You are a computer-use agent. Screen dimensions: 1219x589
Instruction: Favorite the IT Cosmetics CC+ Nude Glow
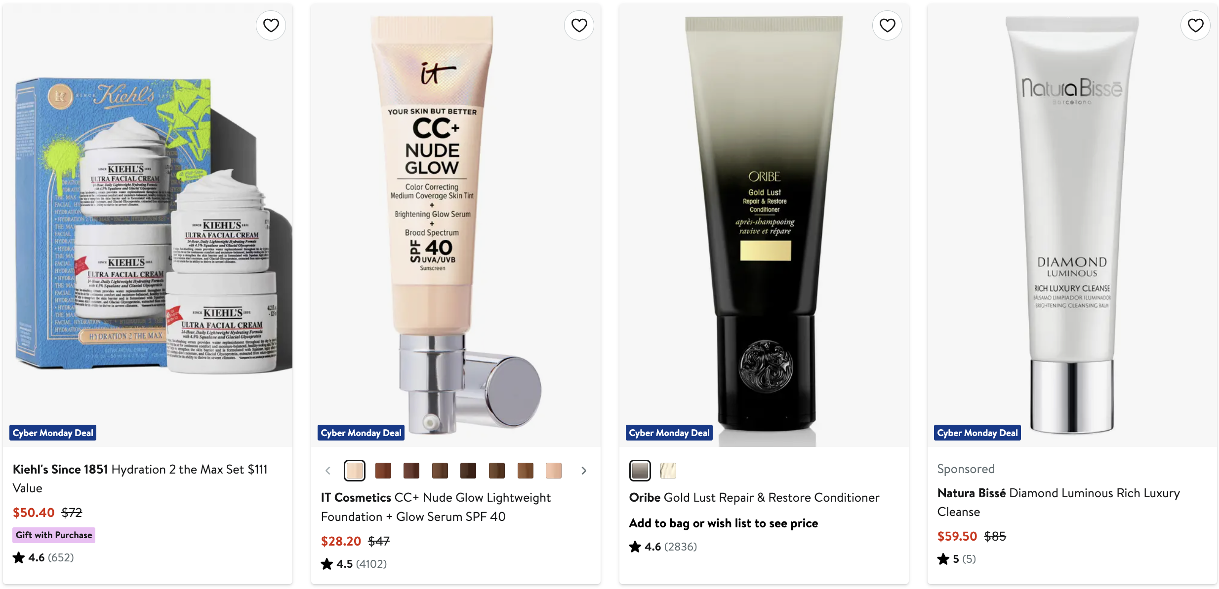point(579,25)
